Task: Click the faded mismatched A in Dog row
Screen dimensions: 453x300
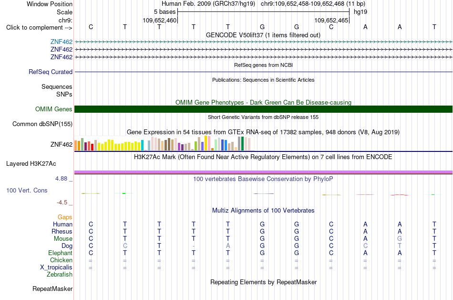Action: click(228, 246)
